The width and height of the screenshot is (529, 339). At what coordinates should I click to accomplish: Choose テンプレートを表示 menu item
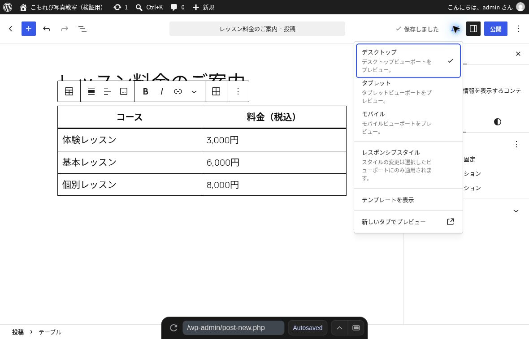408,200
